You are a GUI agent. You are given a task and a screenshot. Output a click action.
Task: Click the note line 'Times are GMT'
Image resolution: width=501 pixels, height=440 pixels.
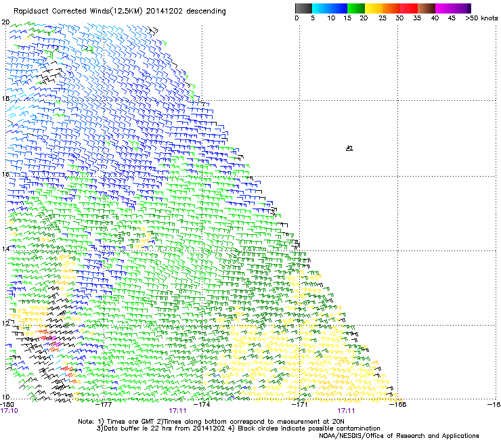click(x=129, y=422)
